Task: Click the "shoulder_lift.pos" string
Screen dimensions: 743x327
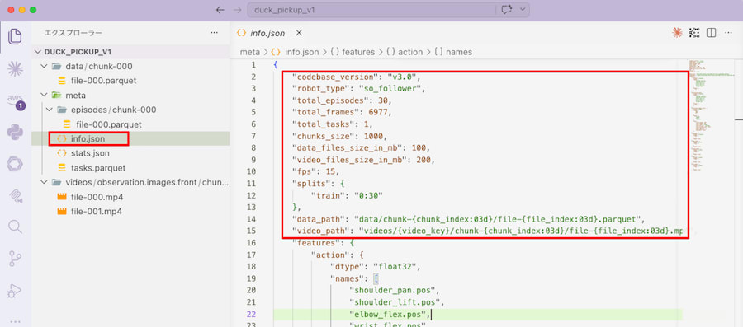Action: pyautogui.click(x=395, y=301)
